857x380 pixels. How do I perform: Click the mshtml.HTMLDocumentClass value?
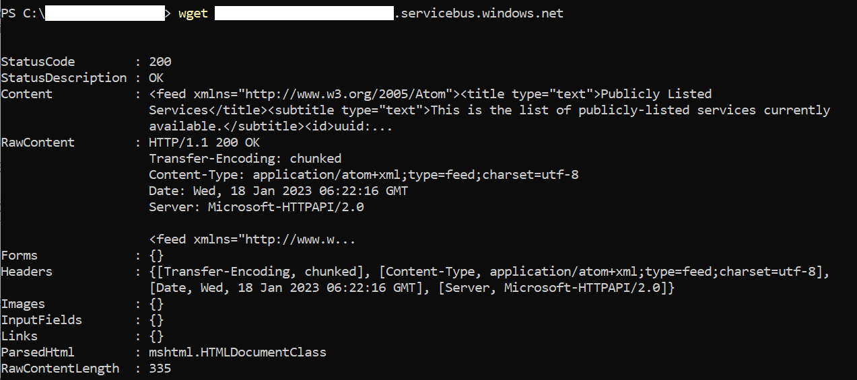click(x=237, y=352)
